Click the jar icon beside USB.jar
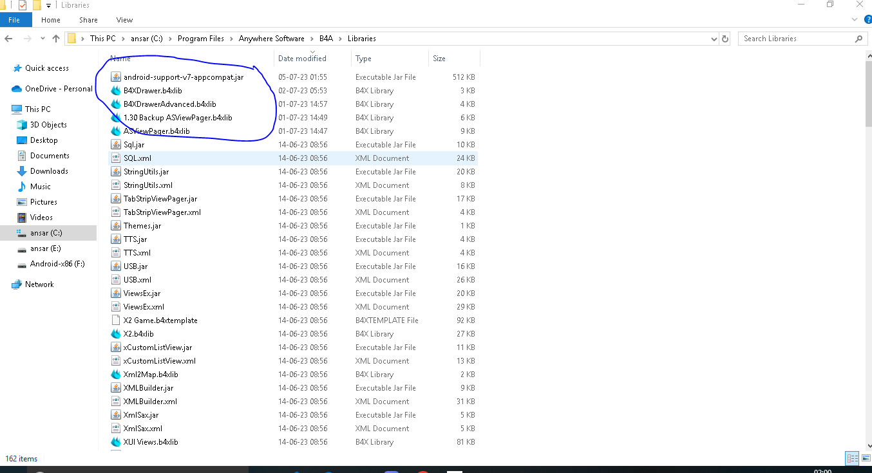 [x=116, y=266]
